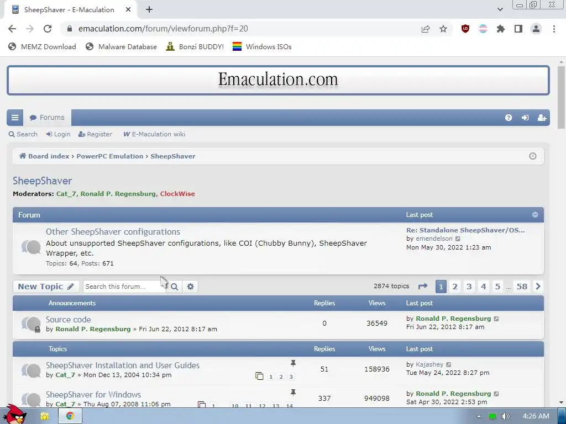The width and height of the screenshot is (566, 424).
Task: Open the jump to page arrow
Action: coord(423,287)
